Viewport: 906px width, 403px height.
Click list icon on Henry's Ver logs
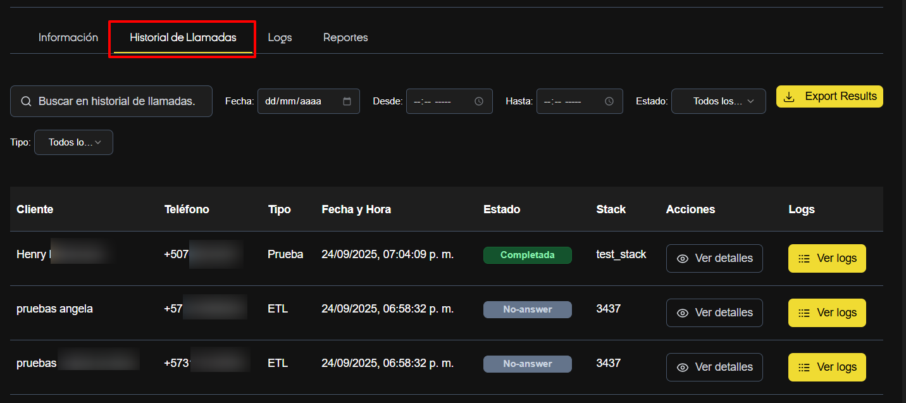tap(804, 259)
